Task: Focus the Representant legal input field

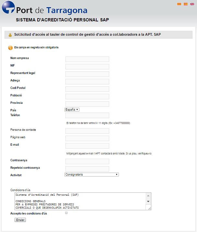Action: 87,74
